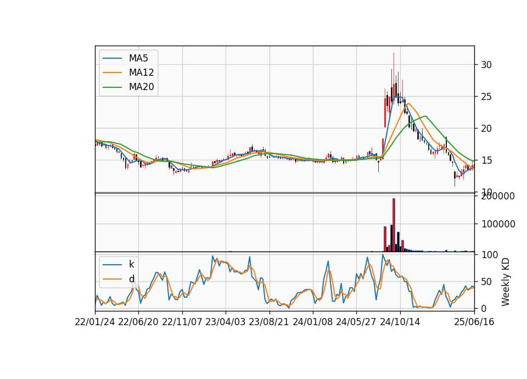The height and width of the screenshot is (379, 527).
Task: Click the KD axis value 0
Action: point(484,308)
